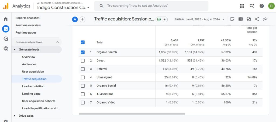Open the Explore icon in the left rail
The image size is (276, 122).
coord(6,39)
